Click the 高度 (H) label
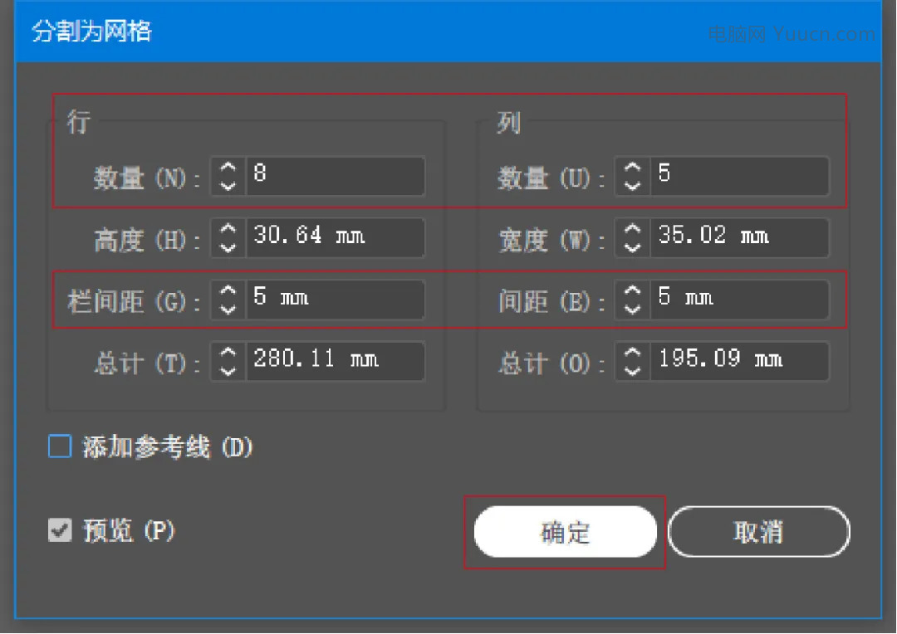The width and height of the screenshot is (897, 634). tap(147, 240)
